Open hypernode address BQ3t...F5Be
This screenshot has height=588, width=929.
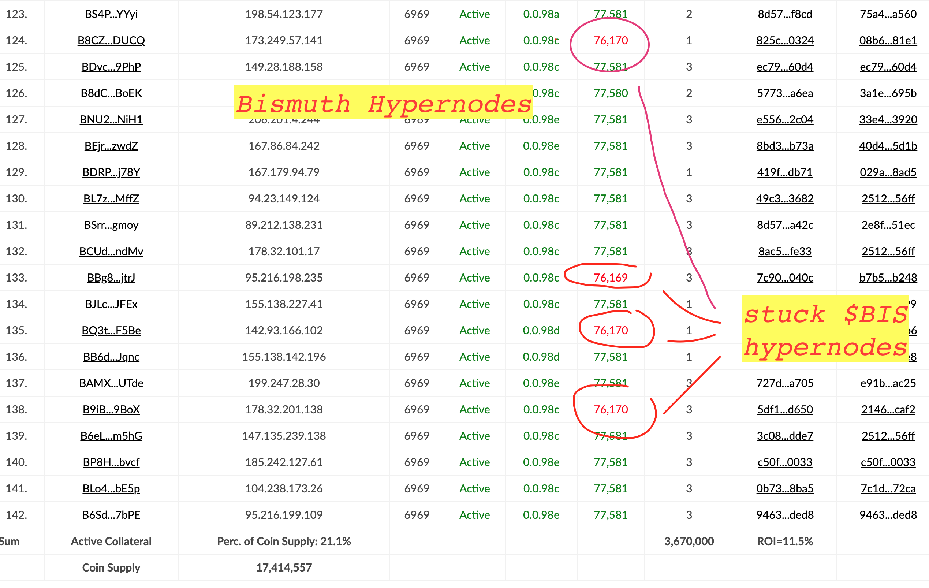pyautogui.click(x=111, y=330)
